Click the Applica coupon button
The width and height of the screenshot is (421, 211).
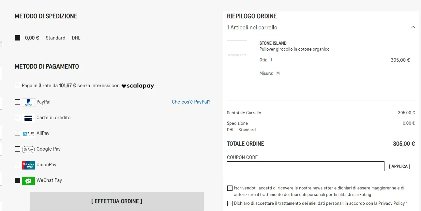pos(399,166)
